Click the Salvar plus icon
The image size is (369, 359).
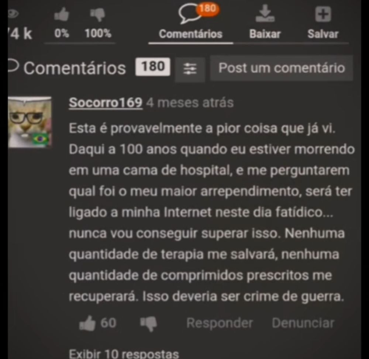[323, 14]
